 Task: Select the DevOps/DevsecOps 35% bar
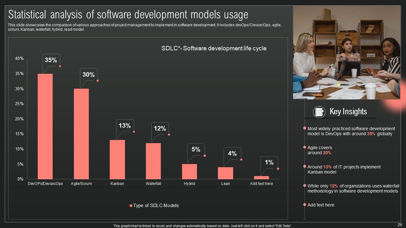[45, 126]
